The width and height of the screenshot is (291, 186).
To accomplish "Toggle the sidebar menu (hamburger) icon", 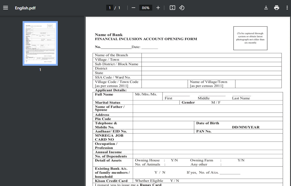I will click(6, 8).
